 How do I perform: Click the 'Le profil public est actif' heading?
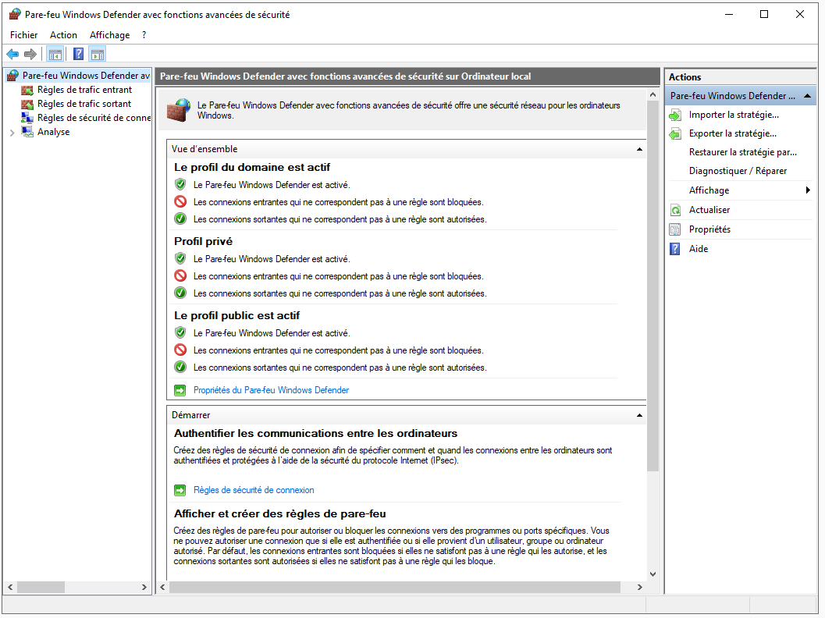tap(236, 315)
